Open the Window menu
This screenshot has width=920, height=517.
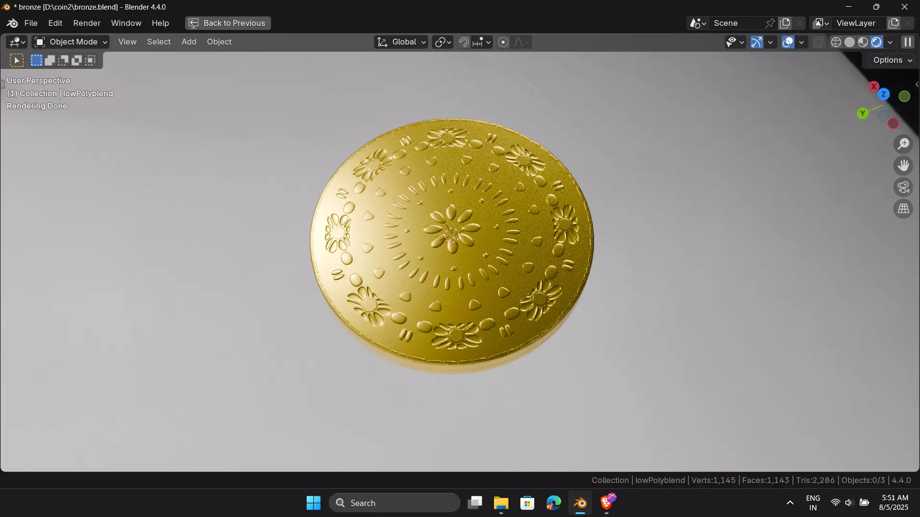coord(126,23)
